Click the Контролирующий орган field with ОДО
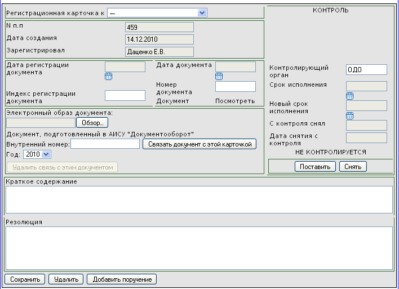Screen dimensions: 399x289 (x=367, y=70)
